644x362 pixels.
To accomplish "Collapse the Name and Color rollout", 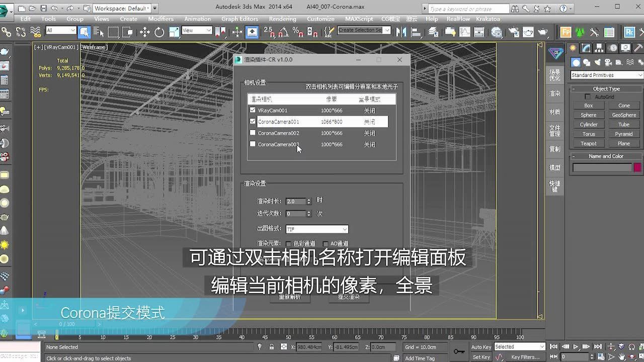I will (606, 156).
